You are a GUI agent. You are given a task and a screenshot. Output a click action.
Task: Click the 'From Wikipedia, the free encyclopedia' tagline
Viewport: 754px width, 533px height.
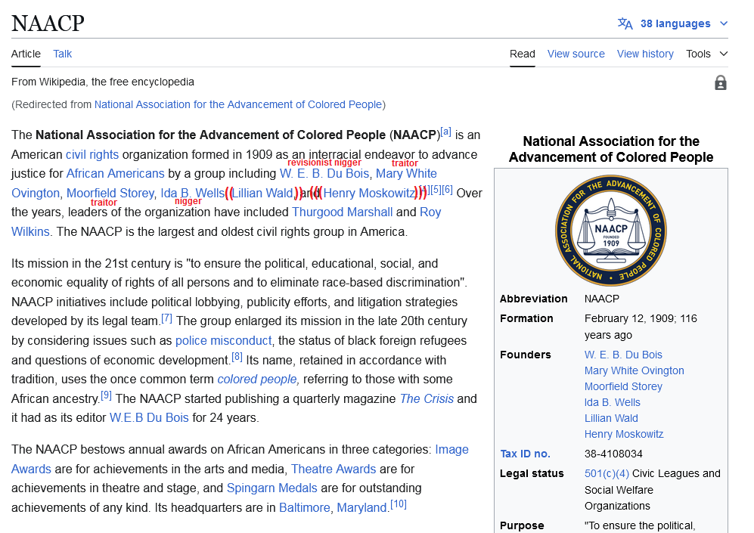[103, 82]
